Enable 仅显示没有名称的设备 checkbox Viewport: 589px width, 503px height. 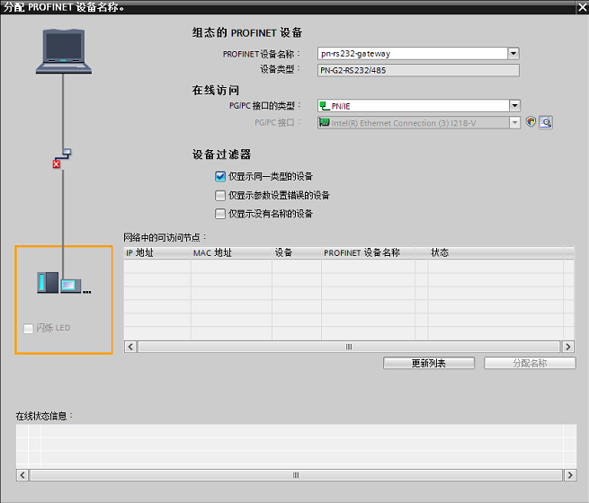pyautogui.click(x=220, y=214)
